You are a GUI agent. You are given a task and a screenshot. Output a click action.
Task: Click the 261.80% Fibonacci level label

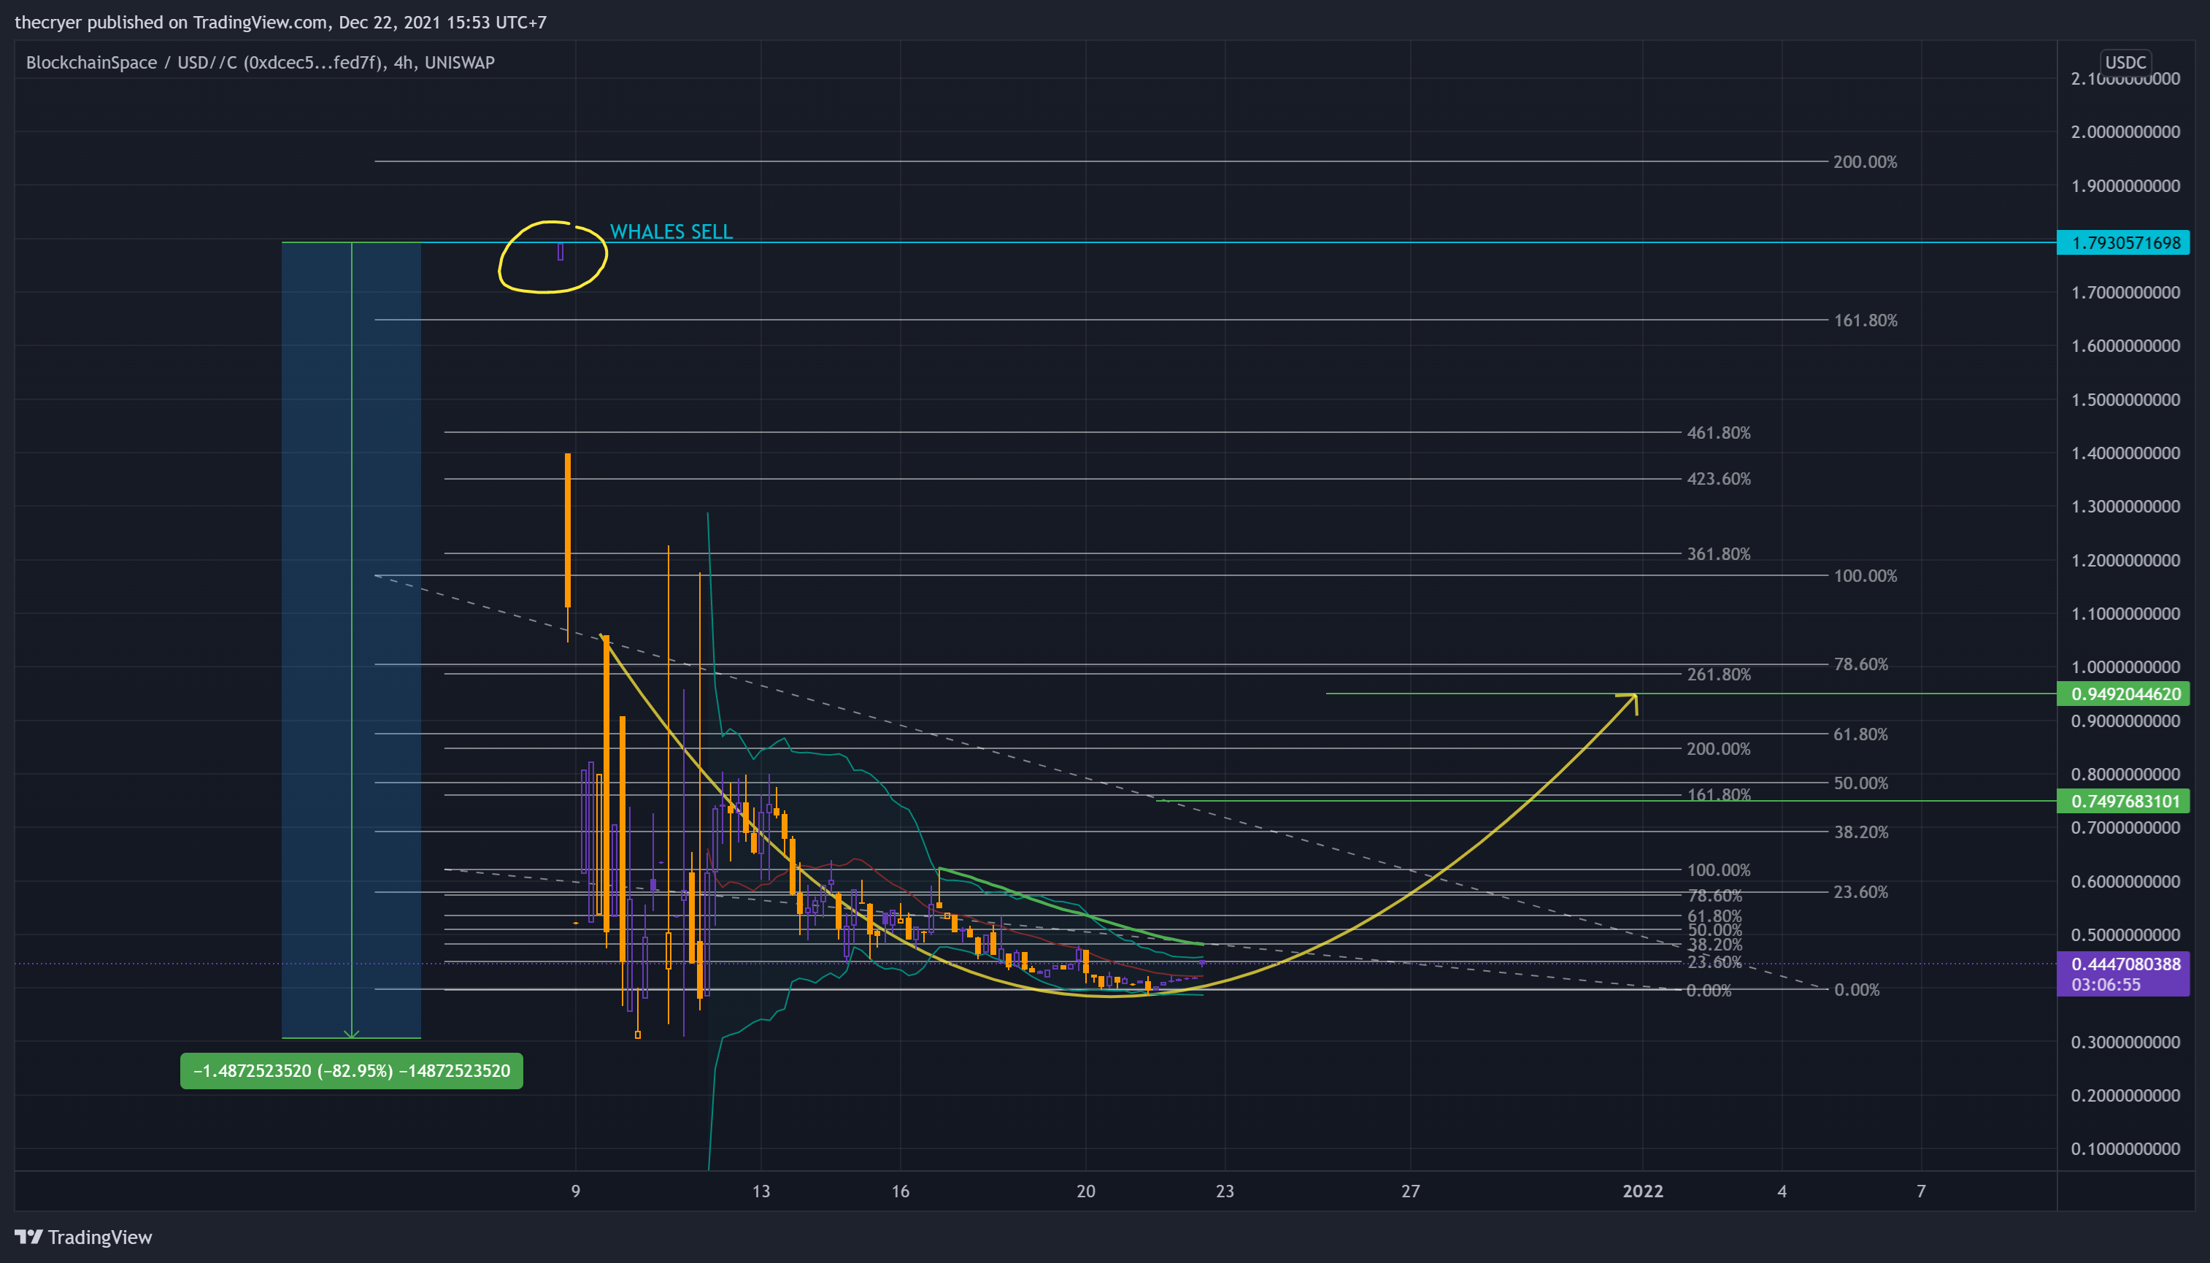click(1718, 675)
